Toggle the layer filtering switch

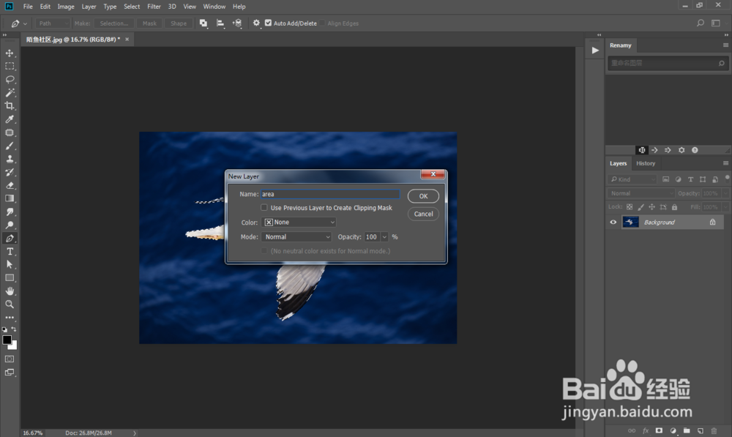pyautogui.click(x=727, y=178)
